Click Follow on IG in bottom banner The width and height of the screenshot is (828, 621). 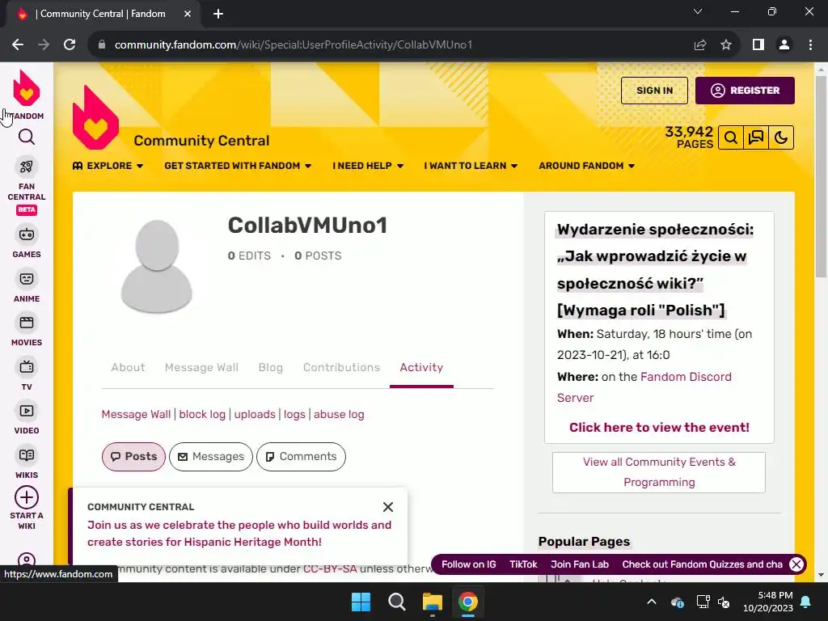(x=469, y=564)
